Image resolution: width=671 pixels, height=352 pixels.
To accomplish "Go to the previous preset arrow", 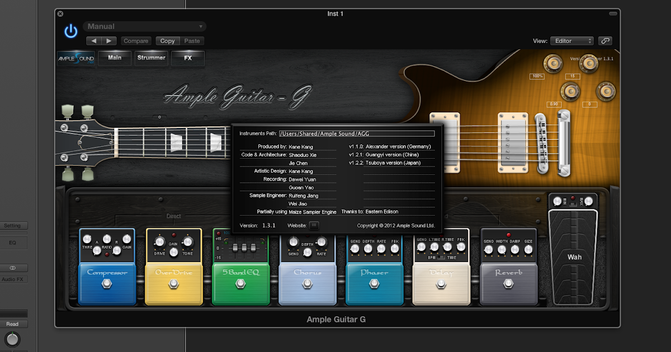I will point(94,41).
